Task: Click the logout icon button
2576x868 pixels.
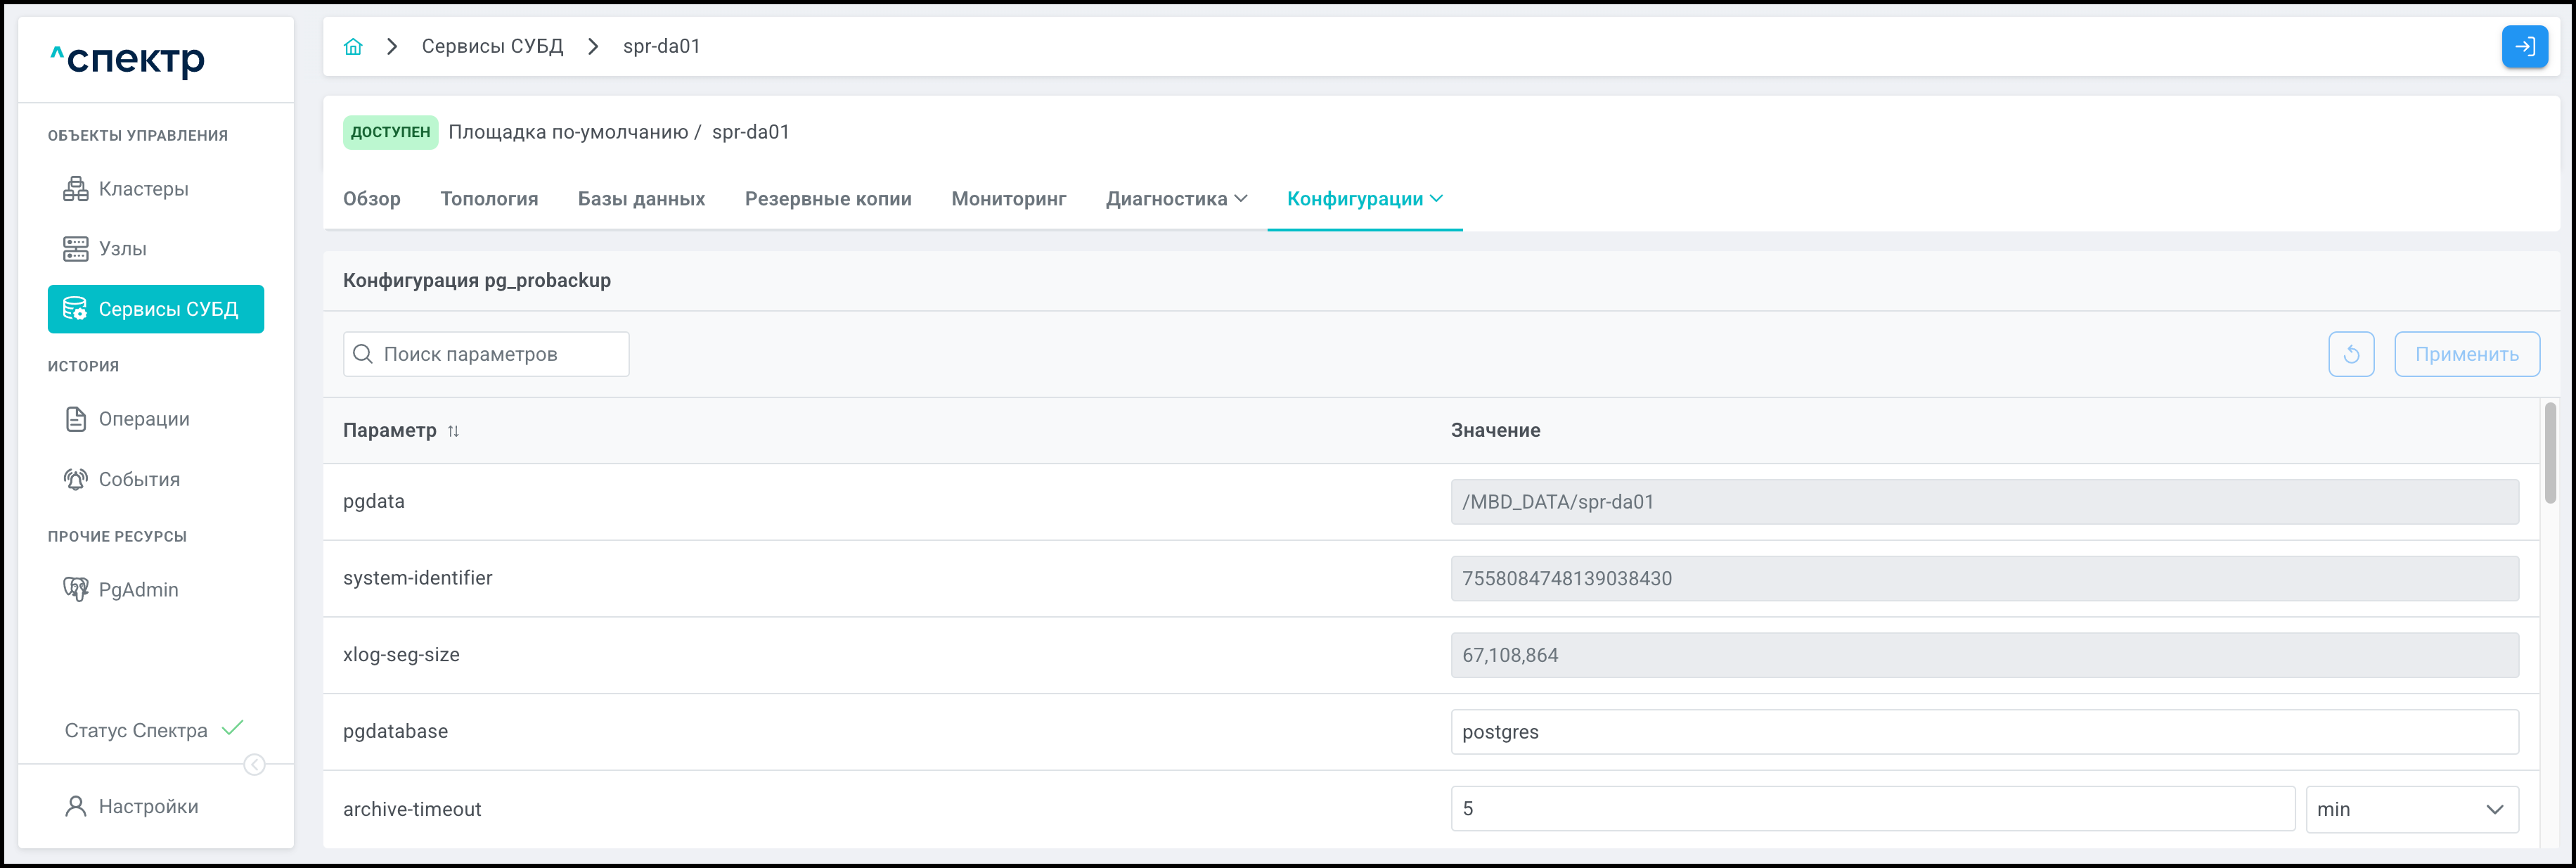Action: pyautogui.click(x=2524, y=47)
